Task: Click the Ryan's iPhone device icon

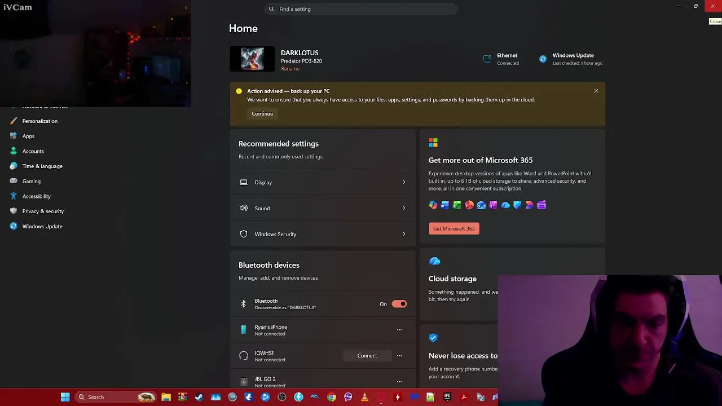Action: click(x=244, y=330)
